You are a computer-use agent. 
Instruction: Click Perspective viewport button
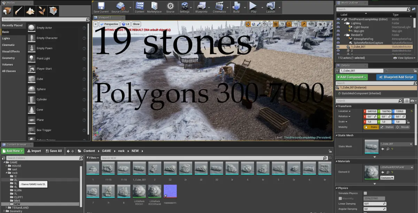point(109,24)
